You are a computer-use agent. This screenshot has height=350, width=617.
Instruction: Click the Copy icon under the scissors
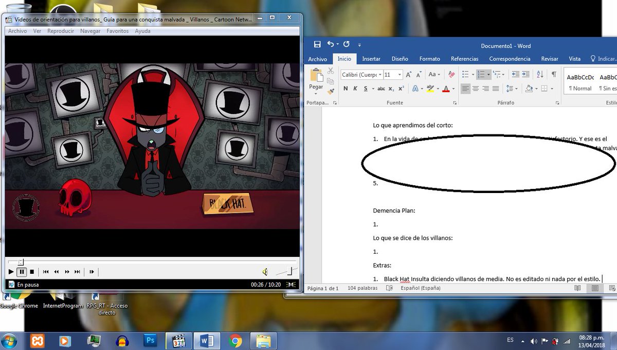[x=331, y=81]
